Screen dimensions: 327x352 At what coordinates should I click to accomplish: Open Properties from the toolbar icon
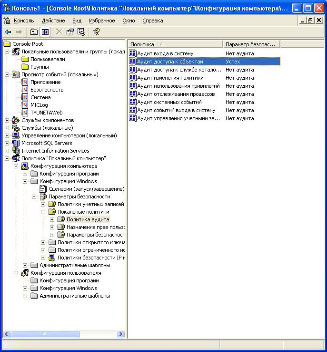70,32
